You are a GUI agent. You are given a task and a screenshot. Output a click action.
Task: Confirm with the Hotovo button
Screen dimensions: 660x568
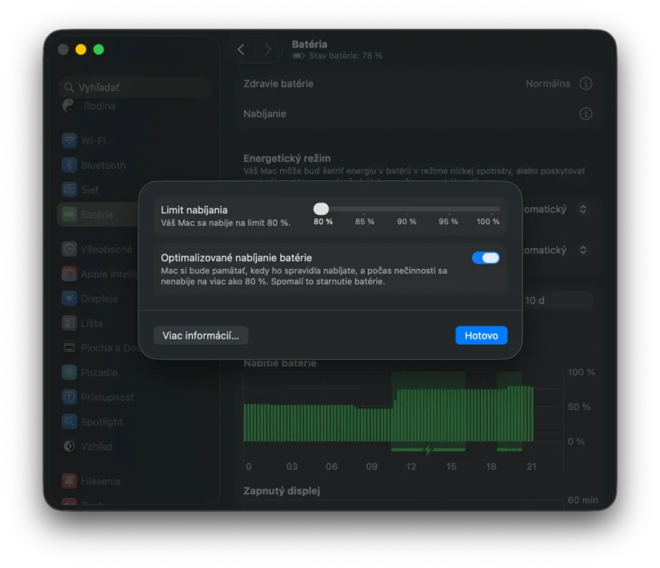click(481, 335)
